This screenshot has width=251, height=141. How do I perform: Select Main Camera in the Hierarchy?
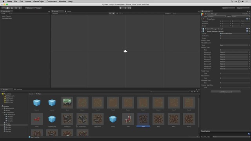(7, 16)
